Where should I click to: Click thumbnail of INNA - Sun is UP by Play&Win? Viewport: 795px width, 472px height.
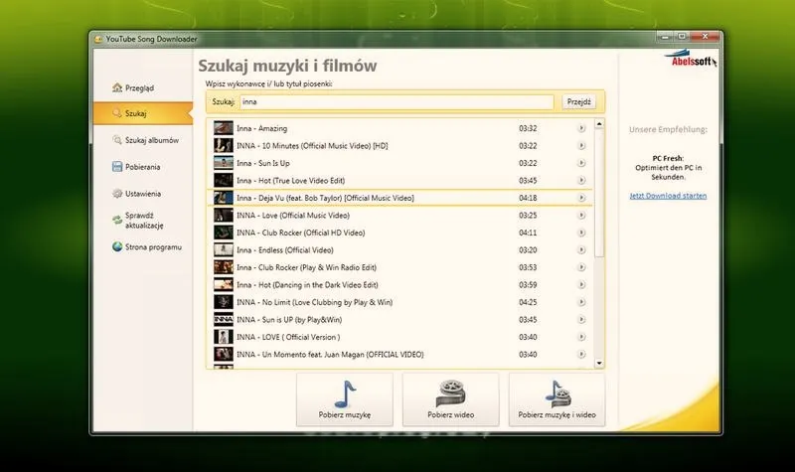[223, 319]
